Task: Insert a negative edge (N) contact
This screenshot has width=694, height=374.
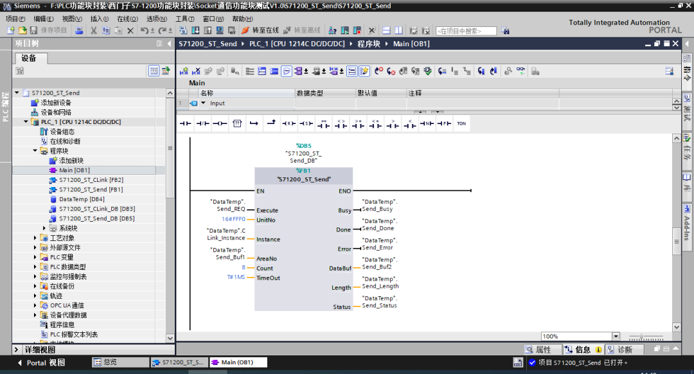Action: [x=427, y=123]
